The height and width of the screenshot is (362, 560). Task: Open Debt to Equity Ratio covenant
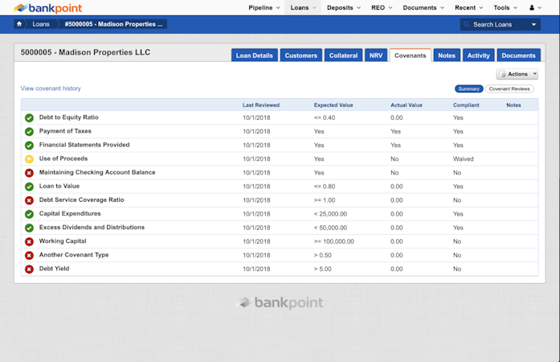(x=68, y=117)
